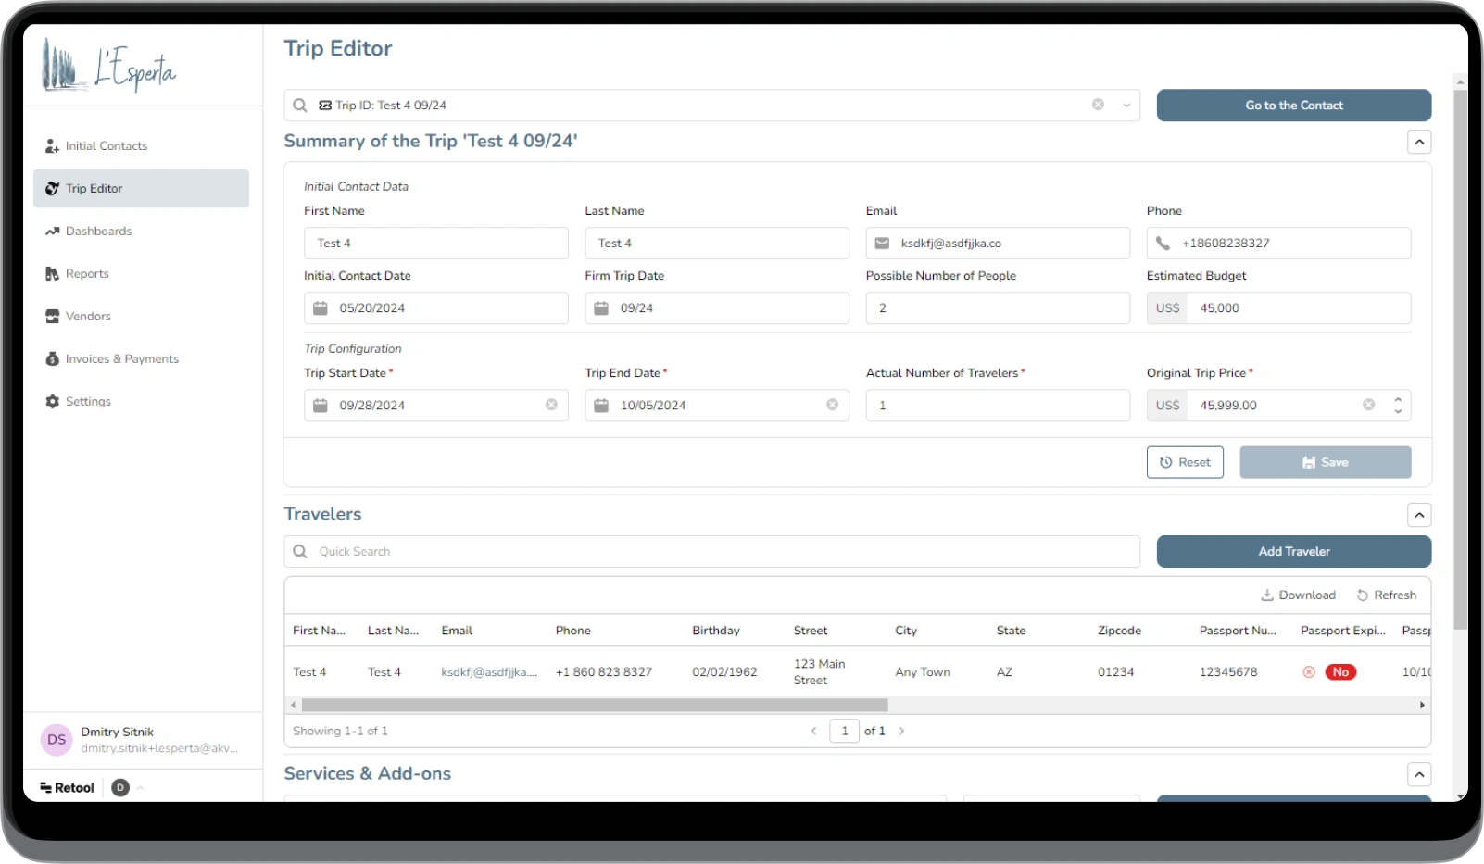This screenshot has height=864, width=1484.
Task: Open the Initial Contacts page
Action: point(141,146)
